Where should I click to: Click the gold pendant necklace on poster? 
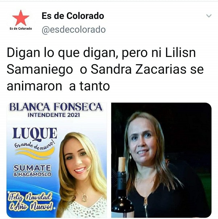click(x=84, y=197)
